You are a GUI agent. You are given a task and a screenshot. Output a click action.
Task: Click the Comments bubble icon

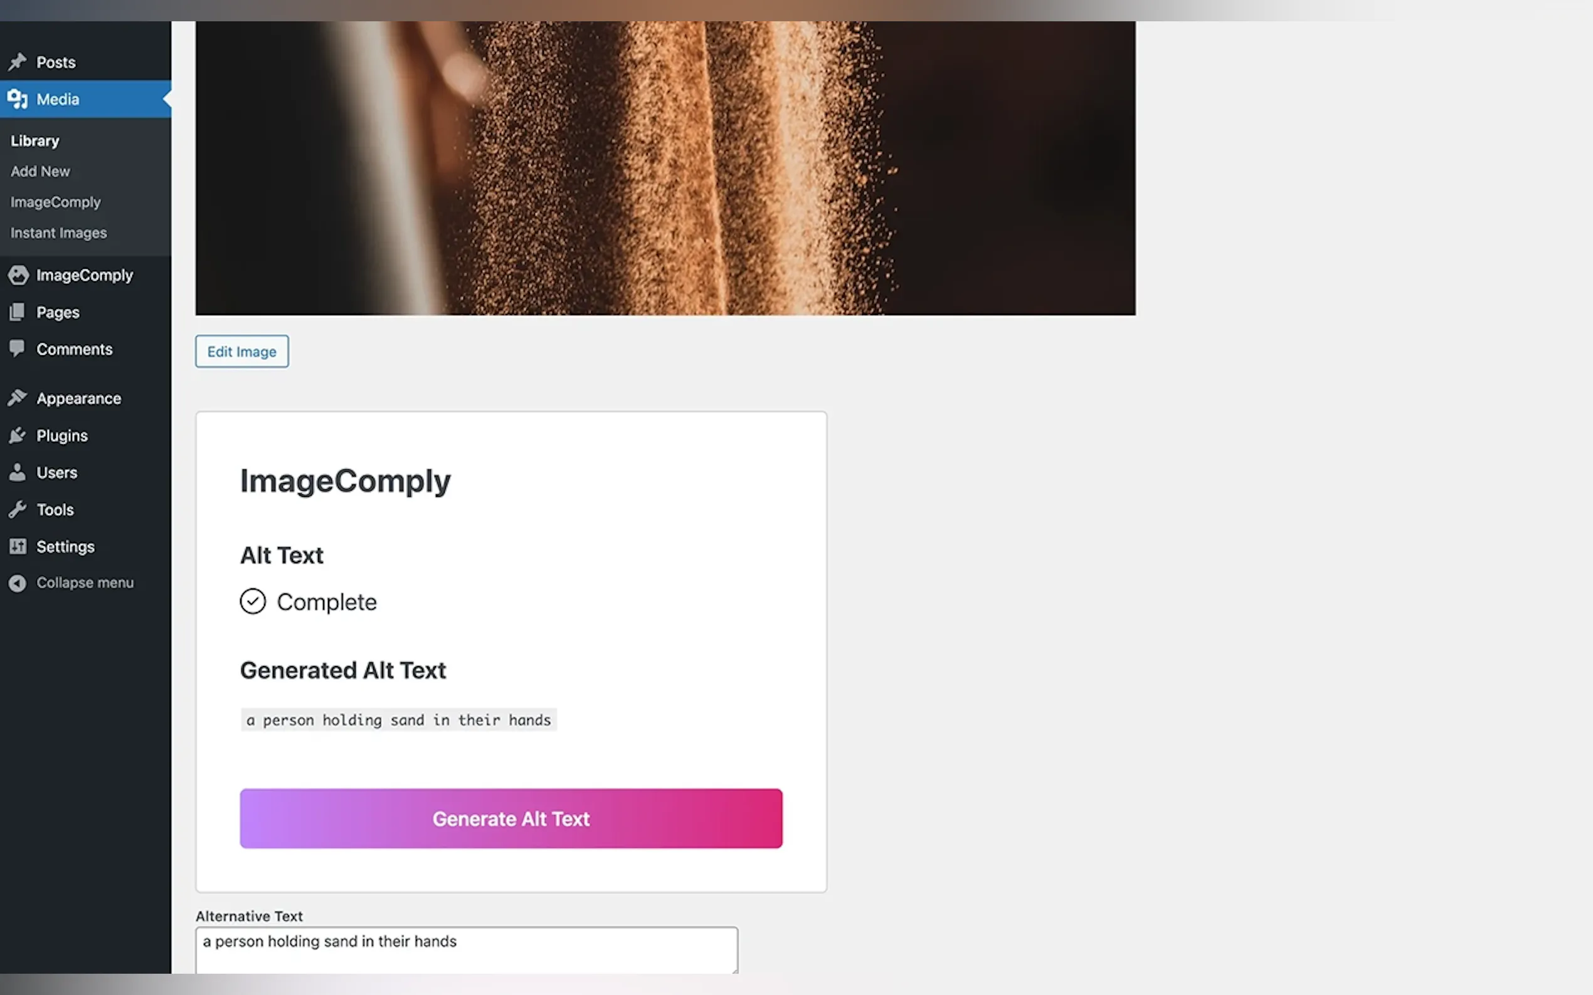click(18, 349)
